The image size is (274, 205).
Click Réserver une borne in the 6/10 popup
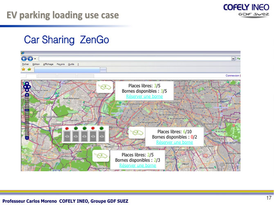click(x=174, y=143)
